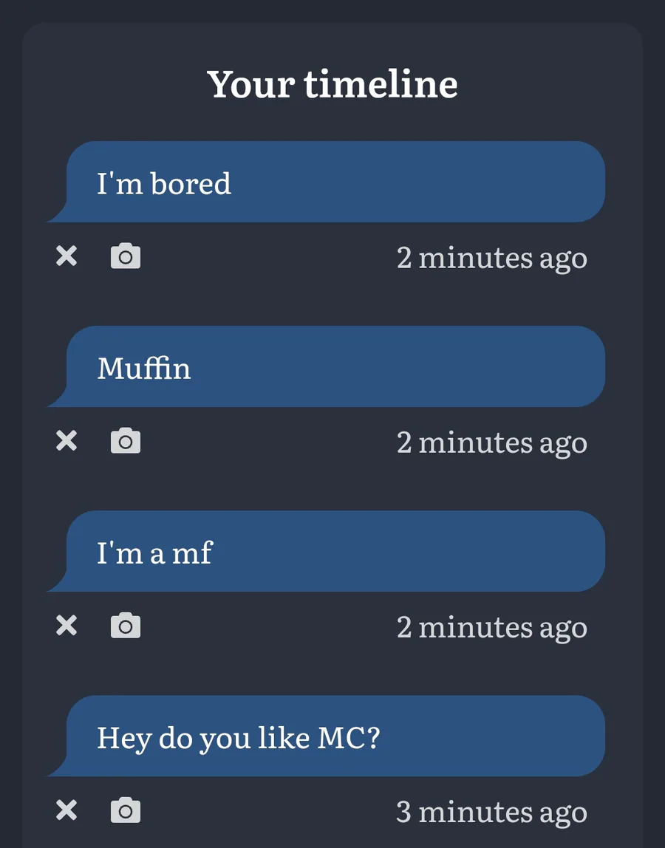This screenshot has height=848, width=665.
Task: Click the timestamp below the "Muffin" post
Action: 492,443
